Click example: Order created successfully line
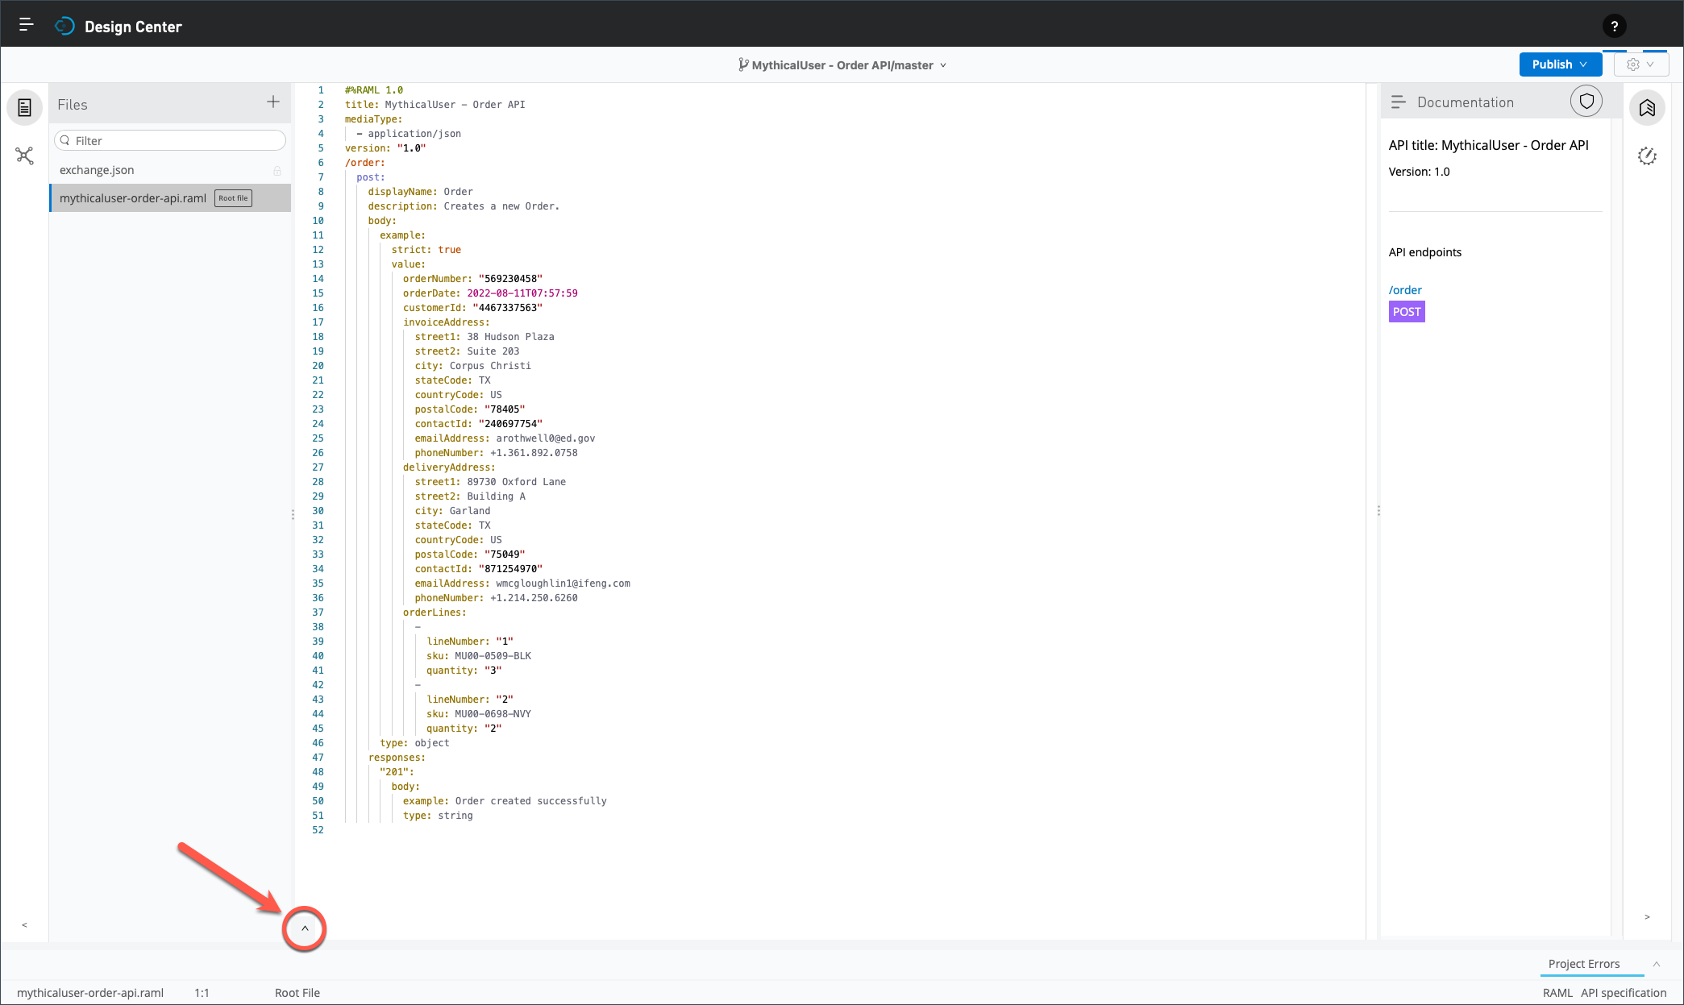Image resolution: width=1684 pixels, height=1005 pixels. pyautogui.click(x=505, y=801)
